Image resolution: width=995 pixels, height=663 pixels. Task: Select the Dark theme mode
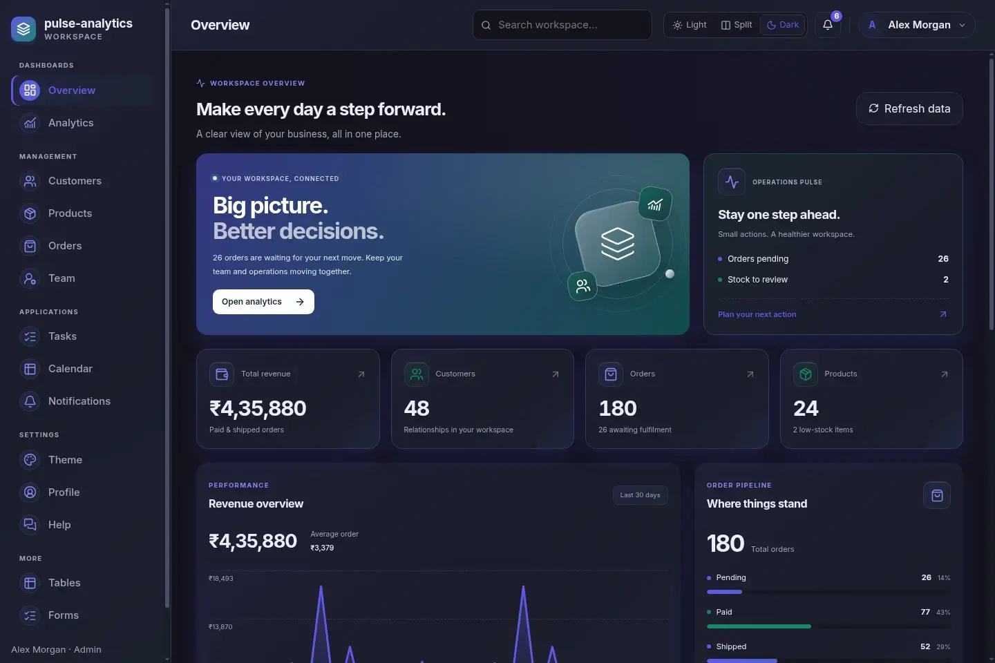[x=783, y=25]
